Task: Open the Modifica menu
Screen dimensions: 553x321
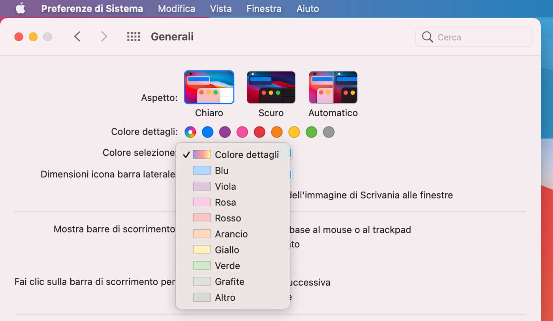Action: click(176, 8)
